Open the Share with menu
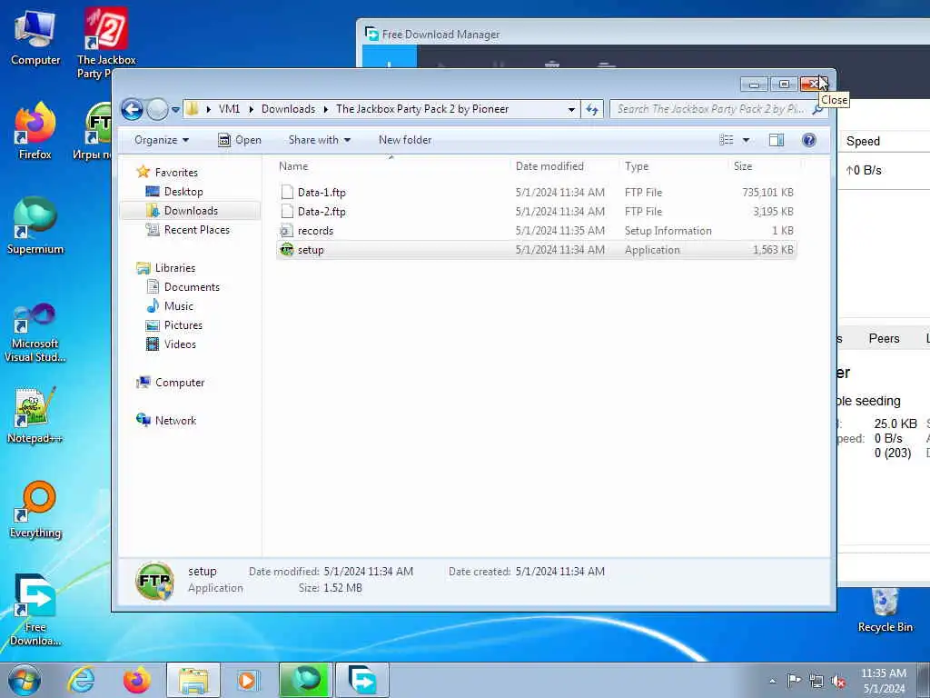 pos(319,140)
